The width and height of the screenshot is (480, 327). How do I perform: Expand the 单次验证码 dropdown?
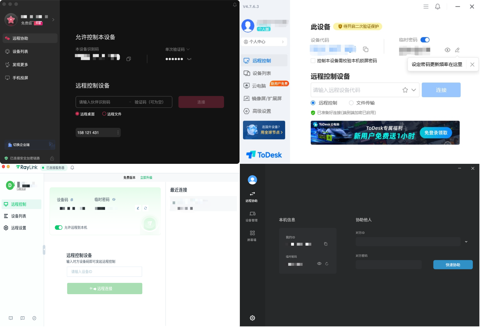pos(188,49)
